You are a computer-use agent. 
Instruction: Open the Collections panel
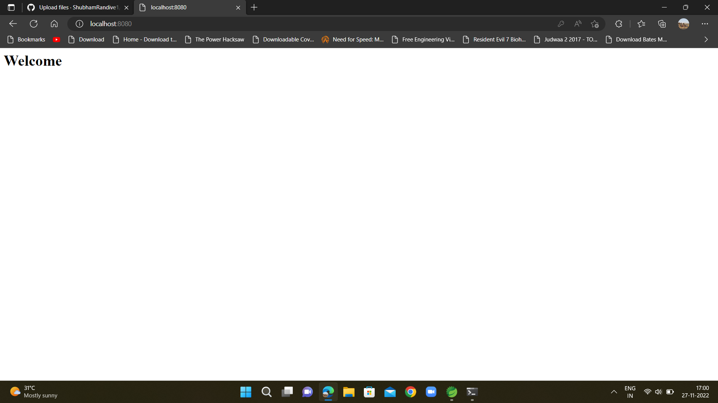tap(662, 24)
